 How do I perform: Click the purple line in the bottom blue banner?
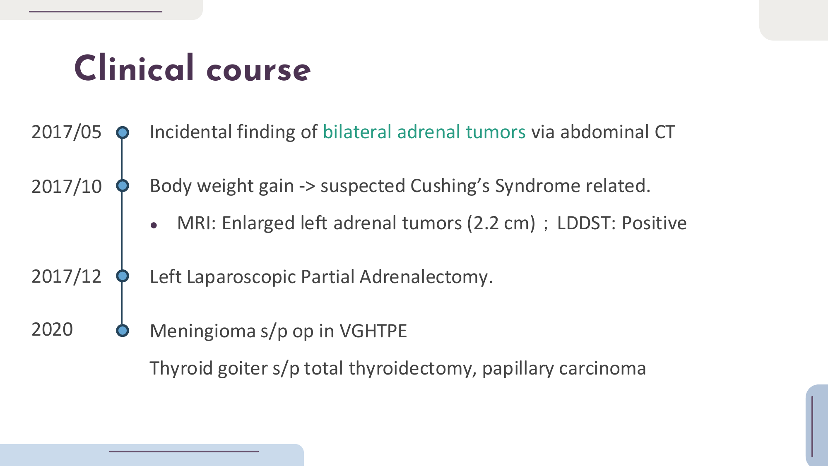(x=184, y=452)
